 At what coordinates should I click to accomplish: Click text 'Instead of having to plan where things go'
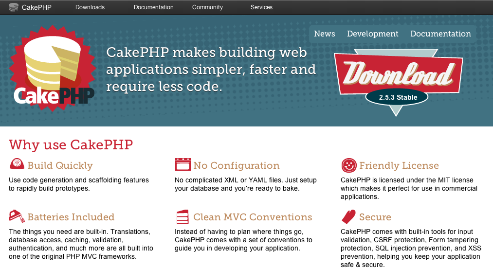[239, 232]
